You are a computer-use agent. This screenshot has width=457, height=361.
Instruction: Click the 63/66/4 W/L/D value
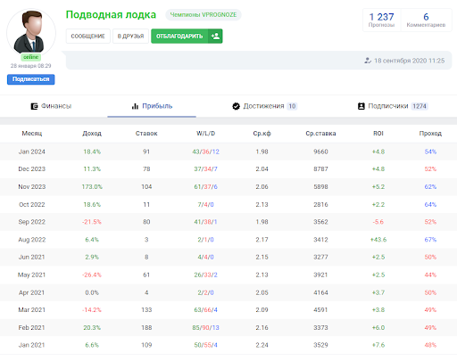(x=205, y=310)
